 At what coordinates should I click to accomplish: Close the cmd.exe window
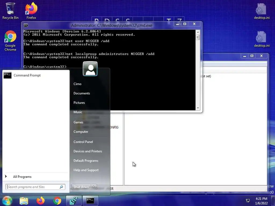click(x=194, y=24)
